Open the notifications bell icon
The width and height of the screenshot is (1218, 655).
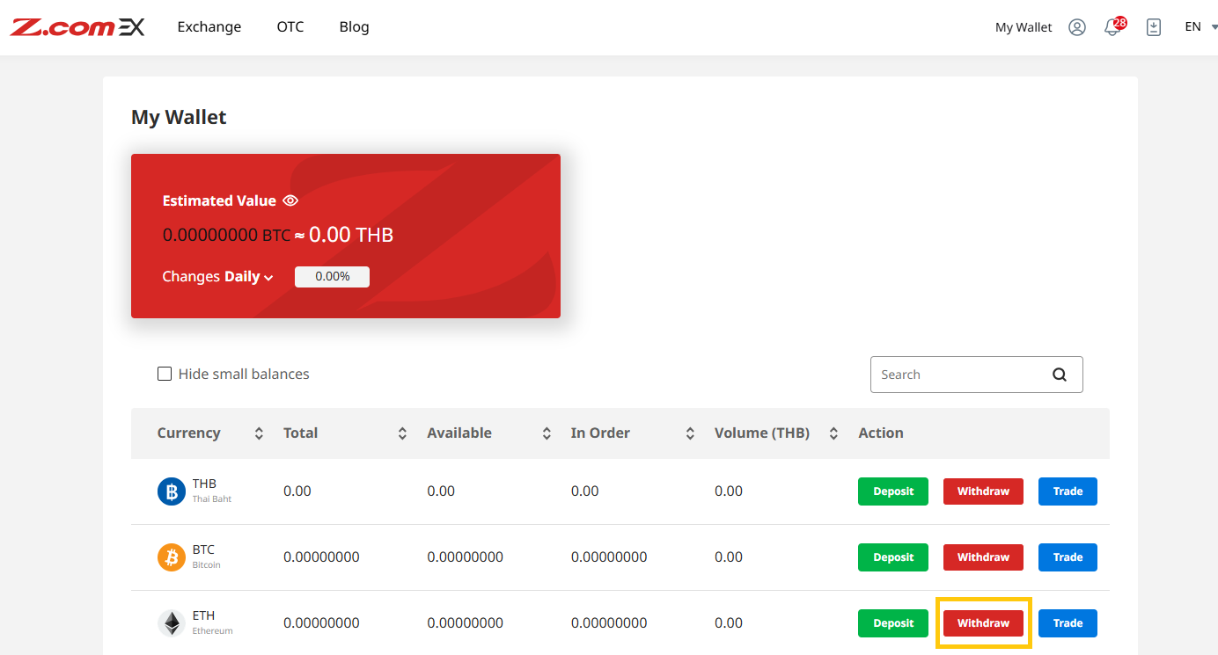(x=1114, y=26)
